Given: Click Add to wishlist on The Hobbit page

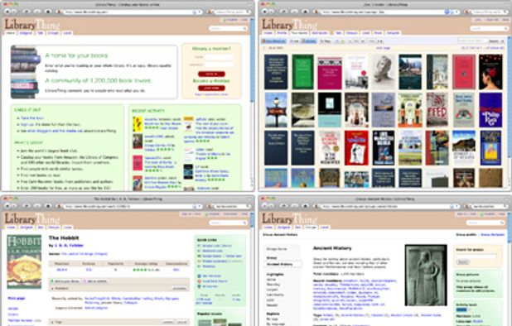Looking at the screenshot, I should 94,281.
